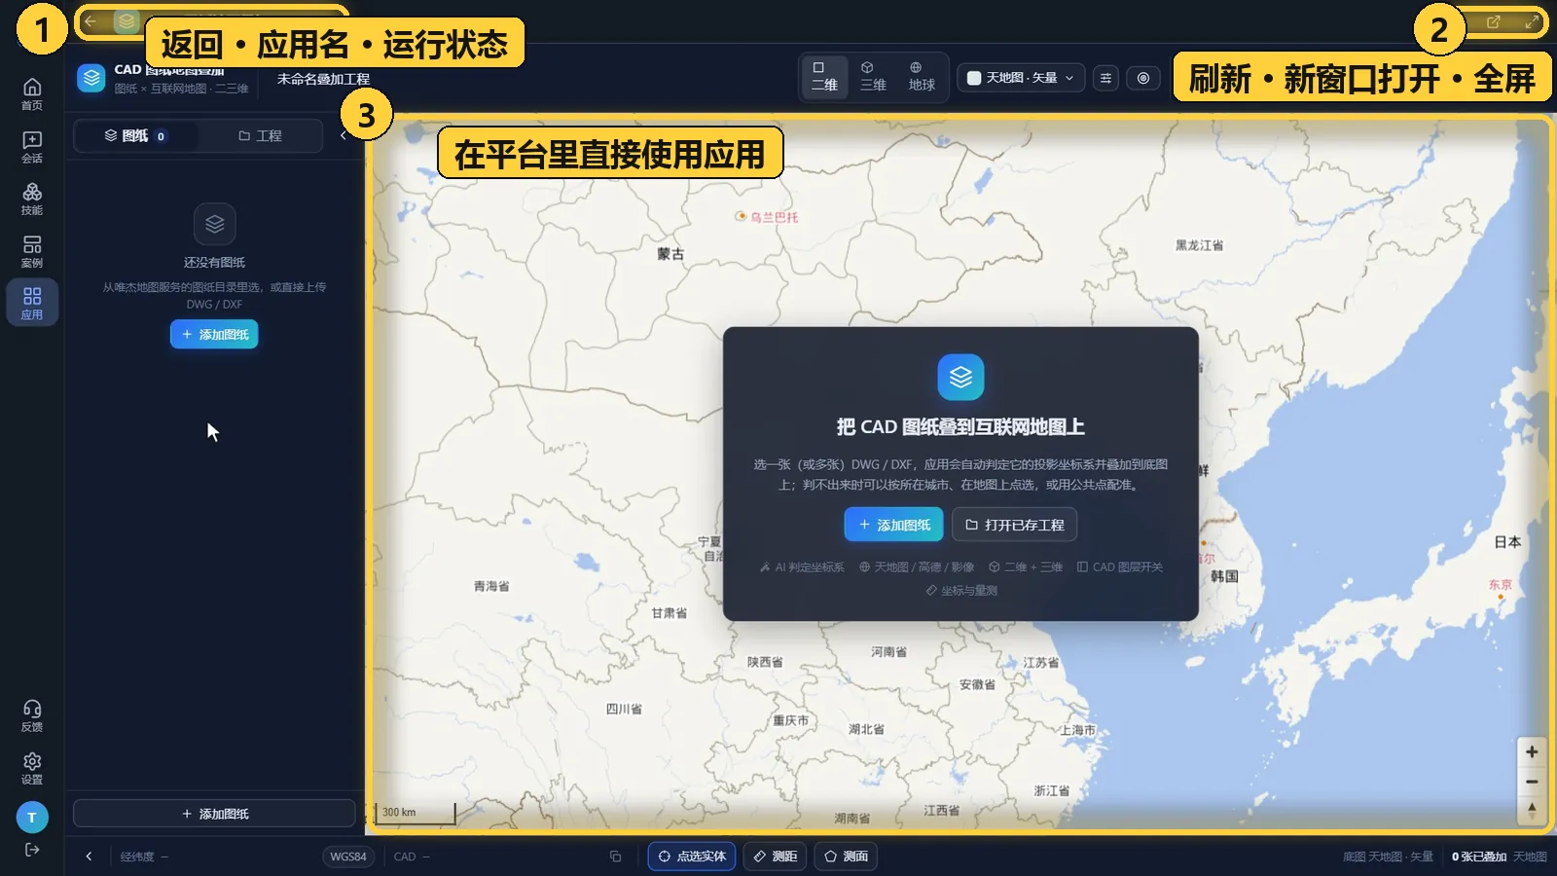Switch map to 地球 globe mode

(922, 77)
